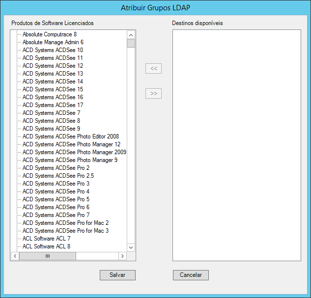This screenshot has height=298, width=311.
Task: Select ACD Systems ACDSee Pro 7
Action: click(x=56, y=215)
